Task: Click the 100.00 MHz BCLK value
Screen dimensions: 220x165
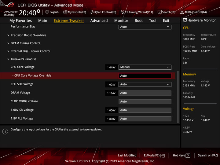Action: tap(190, 51)
